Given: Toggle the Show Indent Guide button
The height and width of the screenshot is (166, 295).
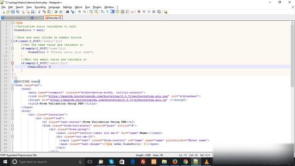Looking at the screenshot, I should pos(112,12).
